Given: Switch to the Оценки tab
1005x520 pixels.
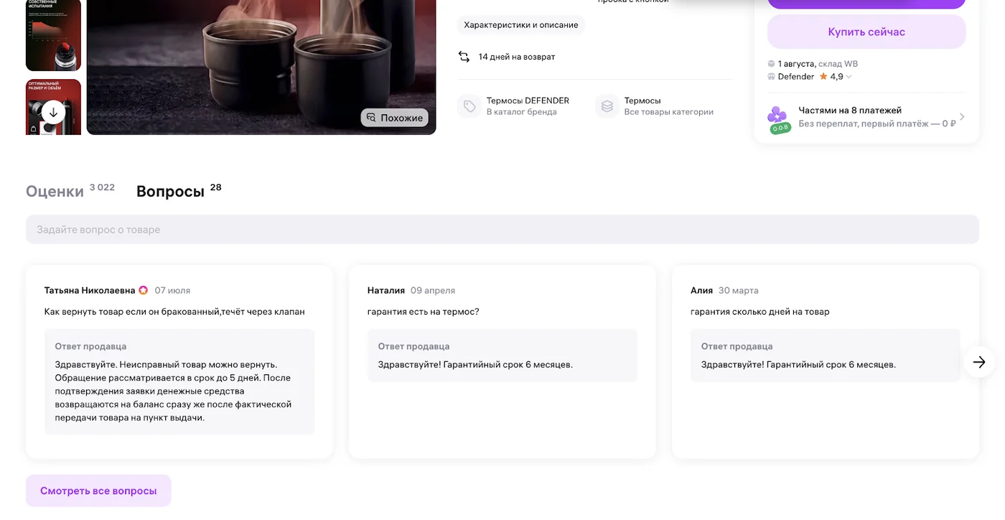Looking at the screenshot, I should [55, 192].
